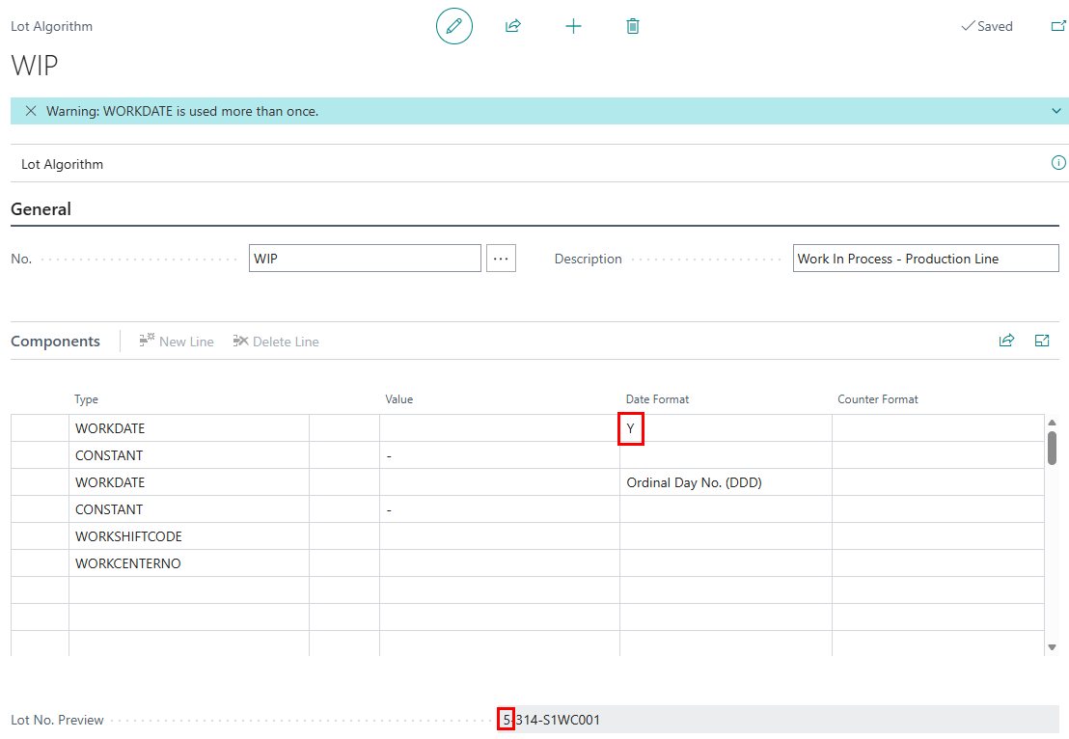Click the share icon in header
This screenshot has width=1069, height=739.
(513, 26)
